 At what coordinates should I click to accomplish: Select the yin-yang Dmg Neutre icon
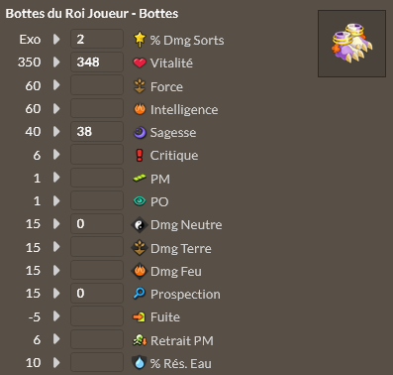139,225
